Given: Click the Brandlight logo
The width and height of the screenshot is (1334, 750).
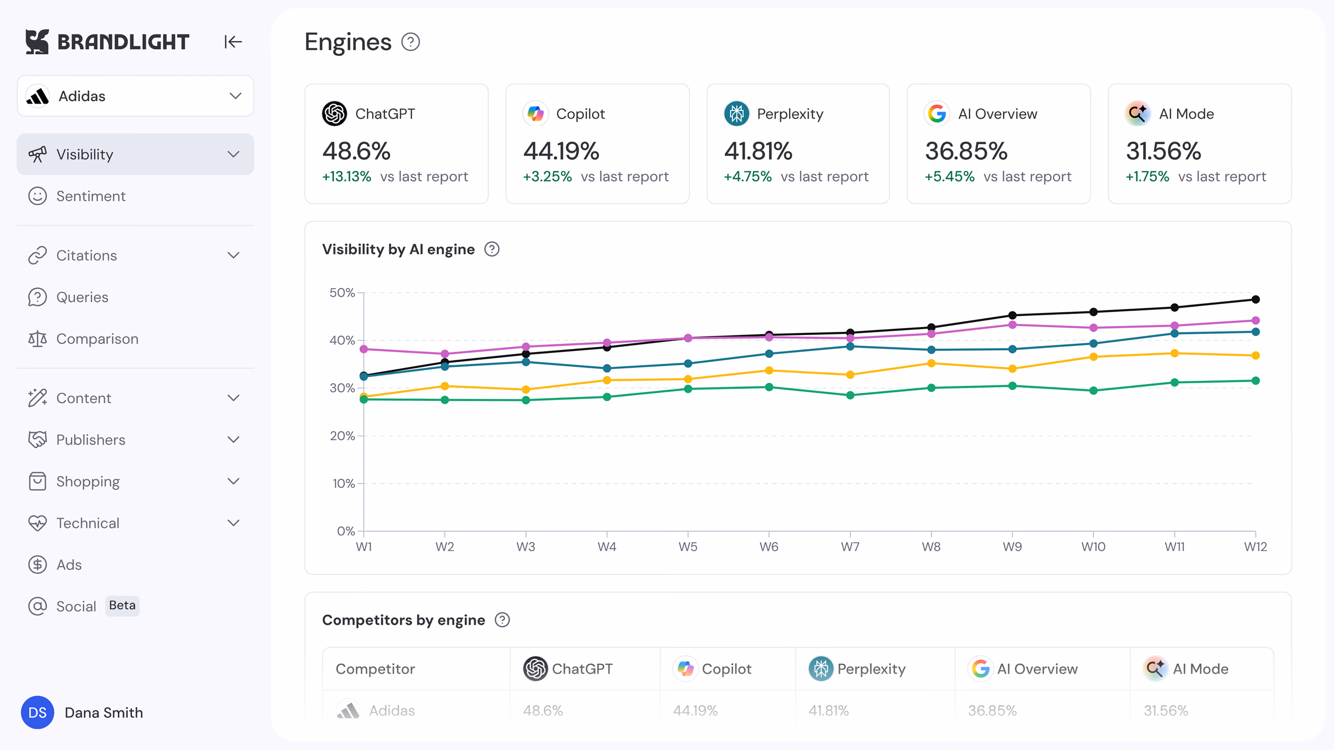Looking at the screenshot, I should 107,42.
